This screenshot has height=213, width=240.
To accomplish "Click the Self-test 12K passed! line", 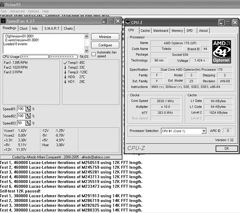I will click(20, 191).
